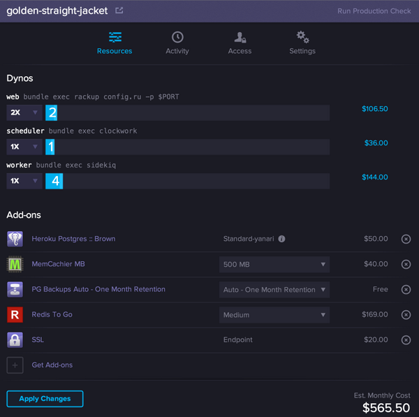Open PG Backups Auto add-on link
The height and width of the screenshot is (417, 419).
point(98,289)
